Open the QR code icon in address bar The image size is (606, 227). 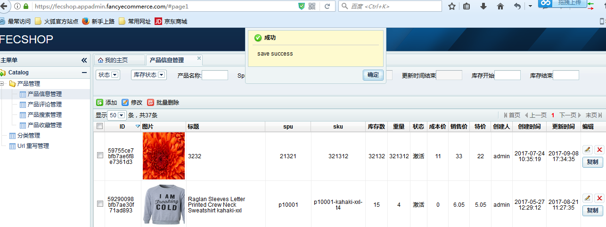click(312, 6)
